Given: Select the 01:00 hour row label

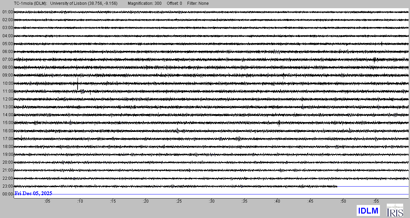Looking at the screenshot, I should coord(8,12).
